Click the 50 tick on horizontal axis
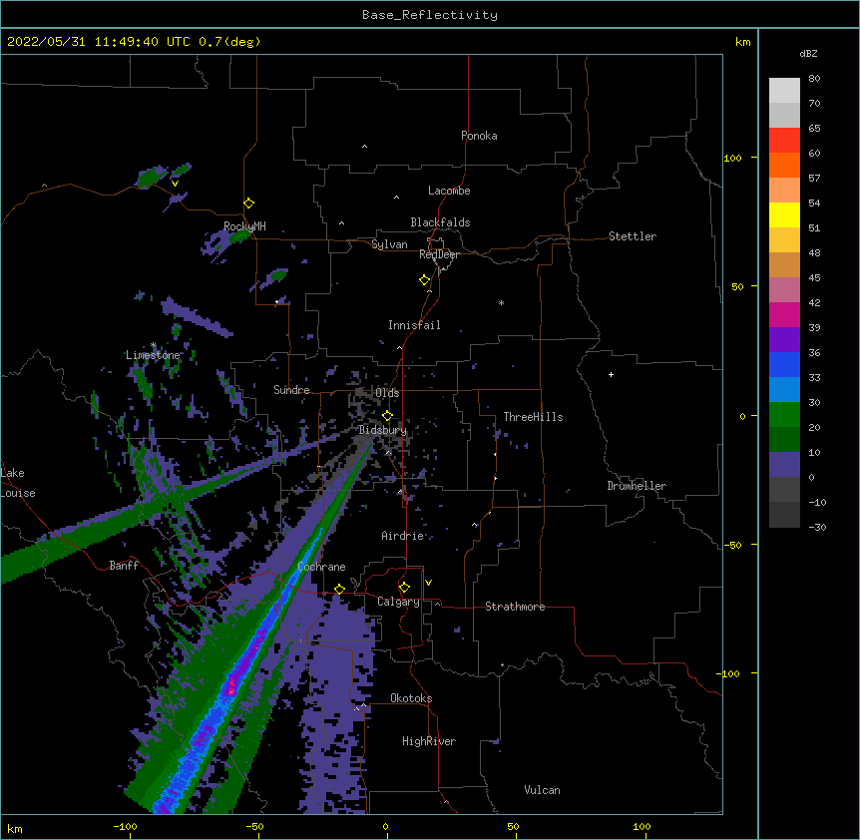The height and width of the screenshot is (840, 860). pyautogui.click(x=513, y=826)
